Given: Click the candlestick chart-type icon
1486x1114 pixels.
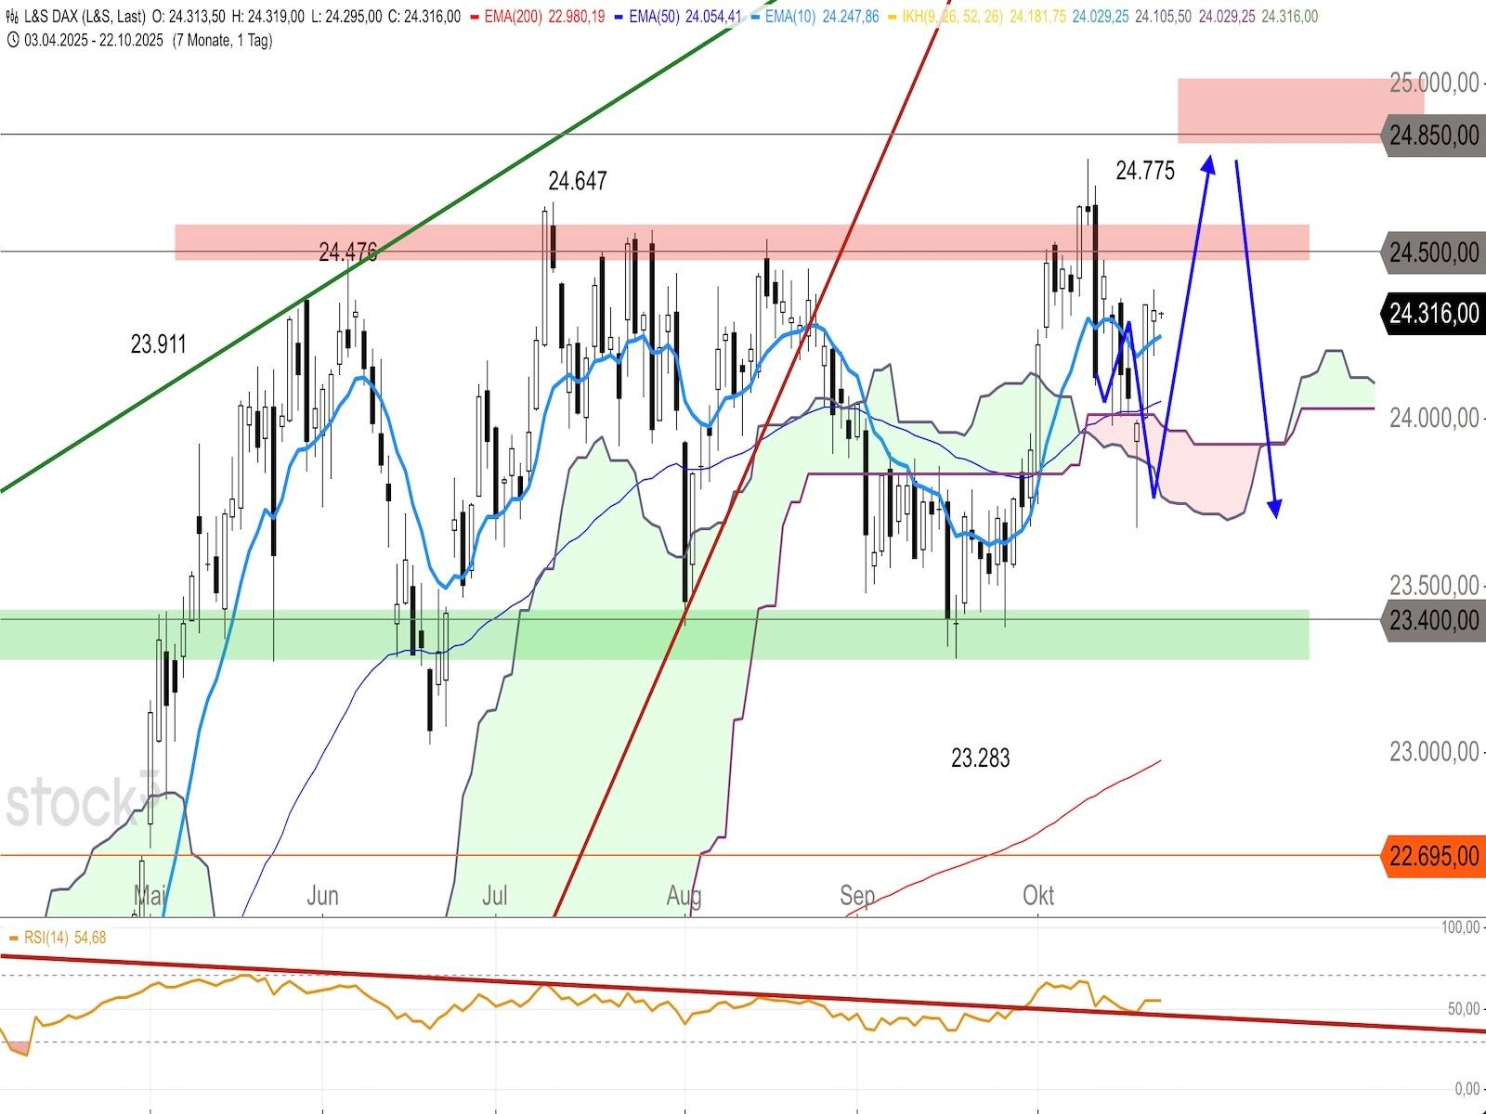Looking at the screenshot, I should point(12,17).
